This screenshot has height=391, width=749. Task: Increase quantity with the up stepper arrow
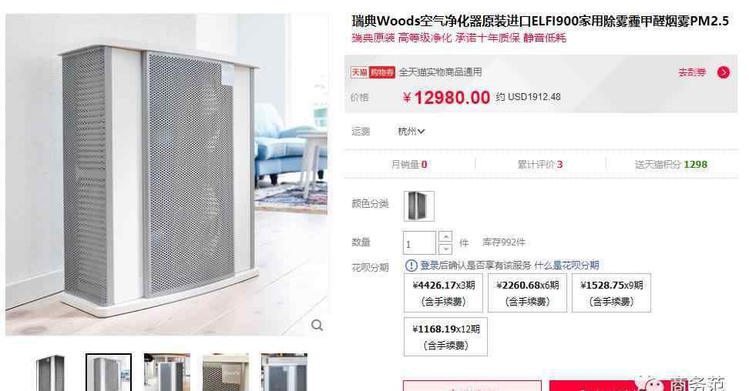pos(445,237)
